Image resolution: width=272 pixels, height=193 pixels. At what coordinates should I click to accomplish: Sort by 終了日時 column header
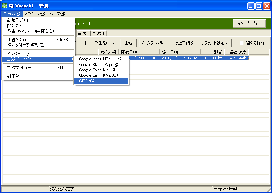[x=180, y=52]
